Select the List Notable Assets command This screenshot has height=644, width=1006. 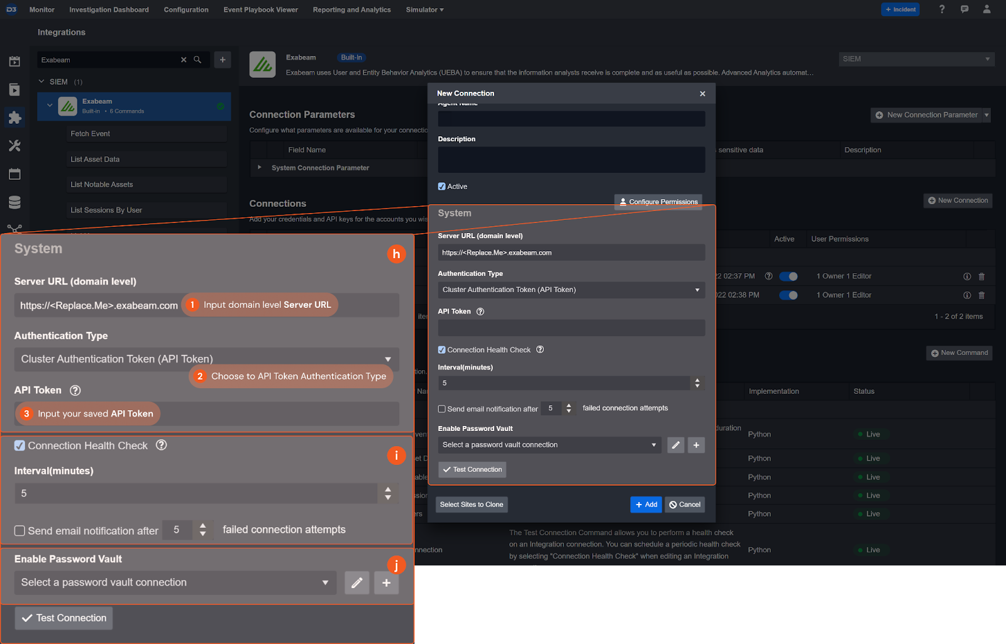pyautogui.click(x=146, y=185)
